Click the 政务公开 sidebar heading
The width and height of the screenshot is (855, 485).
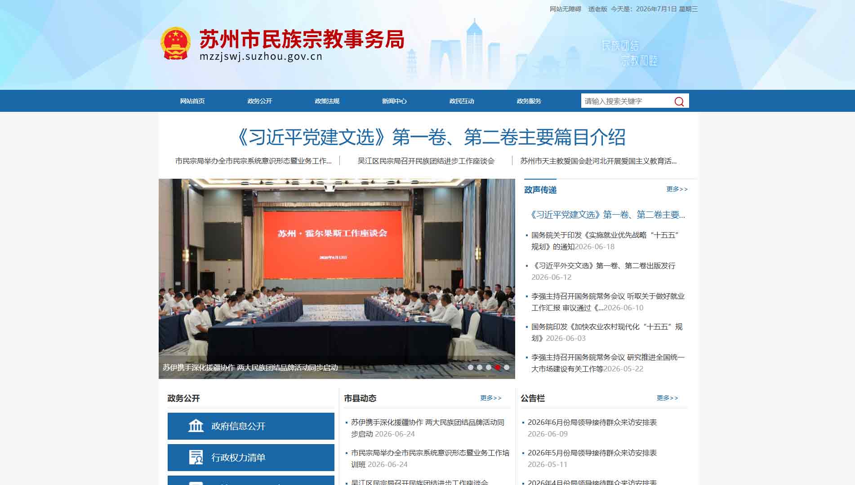coord(183,398)
